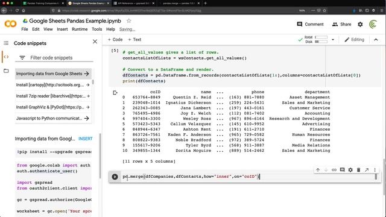Open the RAM Disk runtime dropdown arrow
386x217 pixels.
(x=333, y=40)
